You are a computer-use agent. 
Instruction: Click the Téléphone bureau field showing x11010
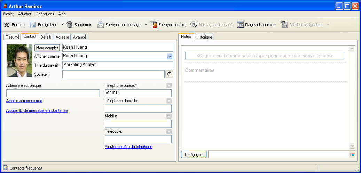point(138,93)
